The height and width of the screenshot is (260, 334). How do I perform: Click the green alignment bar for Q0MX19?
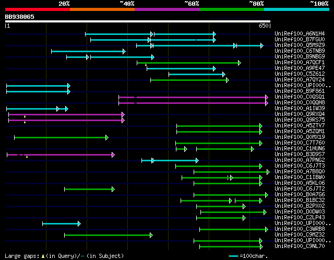point(61,137)
